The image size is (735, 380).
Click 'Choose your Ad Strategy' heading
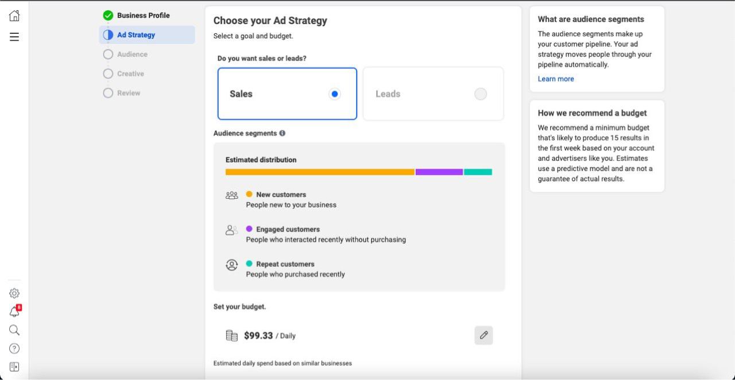[270, 21]
